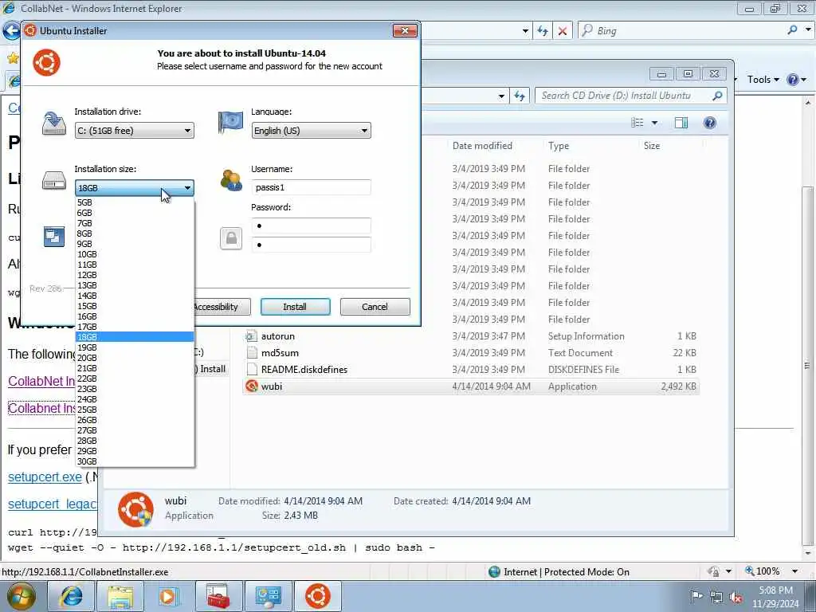816x612 pixels.
Task: Select 30GB installation size option
Action: (134, 461)
